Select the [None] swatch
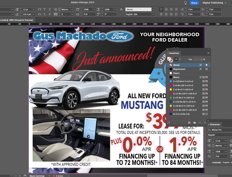The height and width of the screenshot is (177, 232). click(188, 65)
